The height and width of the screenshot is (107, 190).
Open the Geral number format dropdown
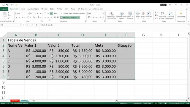[104, 13]
